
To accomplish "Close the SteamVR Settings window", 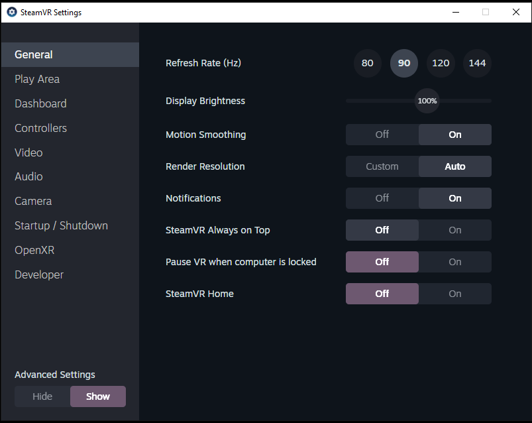I will 516,12.
